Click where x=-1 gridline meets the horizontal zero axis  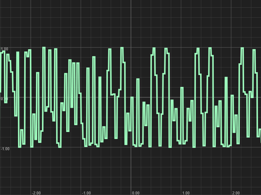click(x=81, y=97)
